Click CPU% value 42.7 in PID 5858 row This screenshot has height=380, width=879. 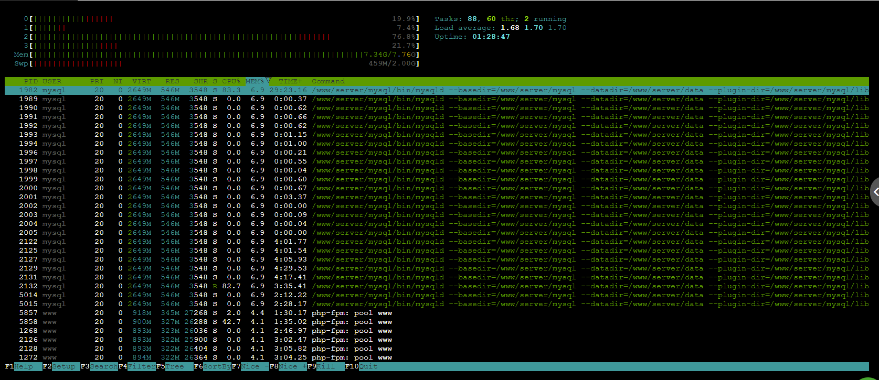pos(231,322)
